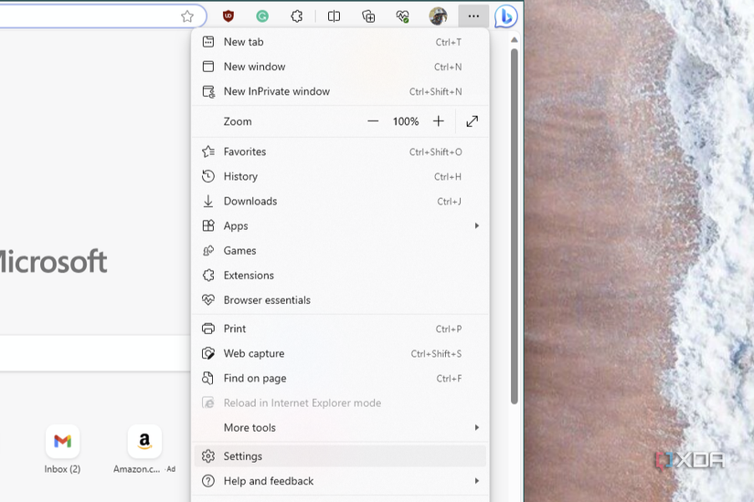
Task: Open Browser essentials heart icon in toolbar
Action: pyautogui.click(x=402, y=16)
